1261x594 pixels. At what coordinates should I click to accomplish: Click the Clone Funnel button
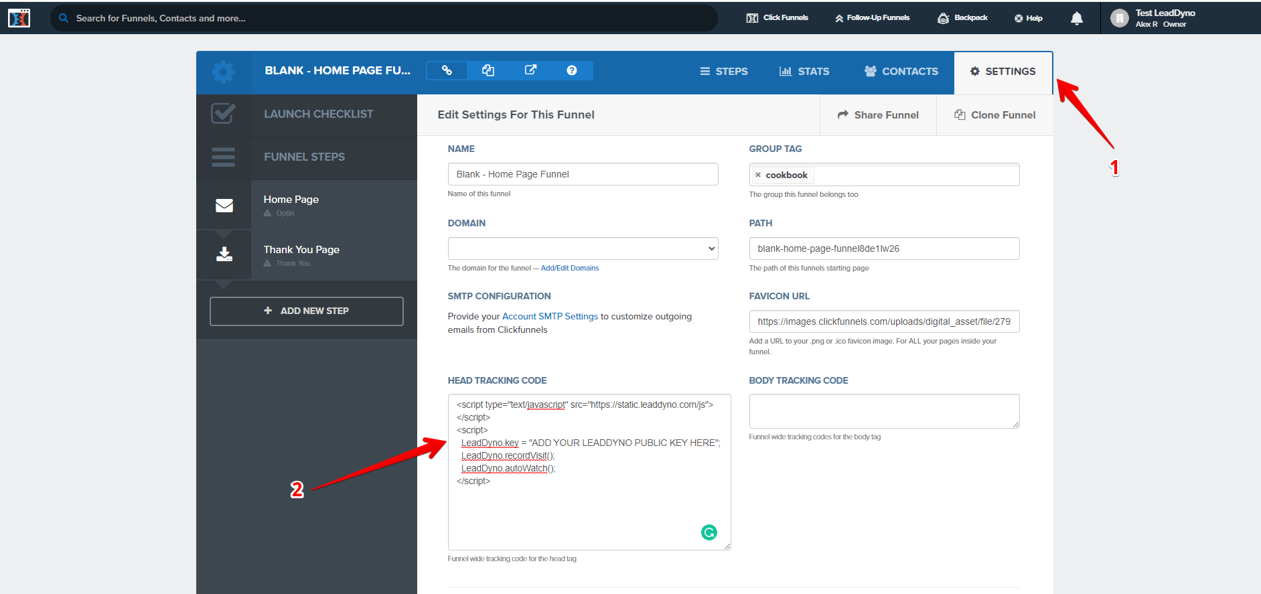coord(995,115)
